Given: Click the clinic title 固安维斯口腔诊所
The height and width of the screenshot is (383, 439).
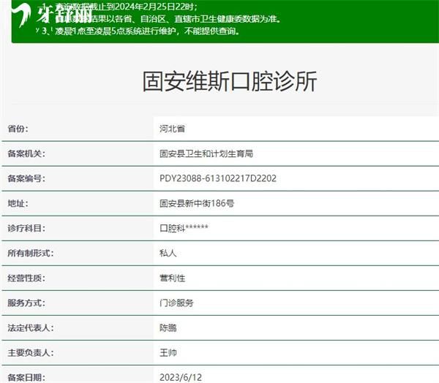Looking at the screenshot, I should coord(230,81).
